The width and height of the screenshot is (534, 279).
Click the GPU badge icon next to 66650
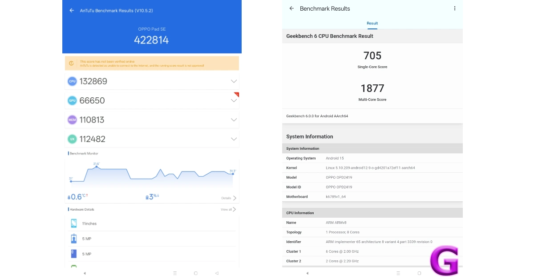point(72,100)
